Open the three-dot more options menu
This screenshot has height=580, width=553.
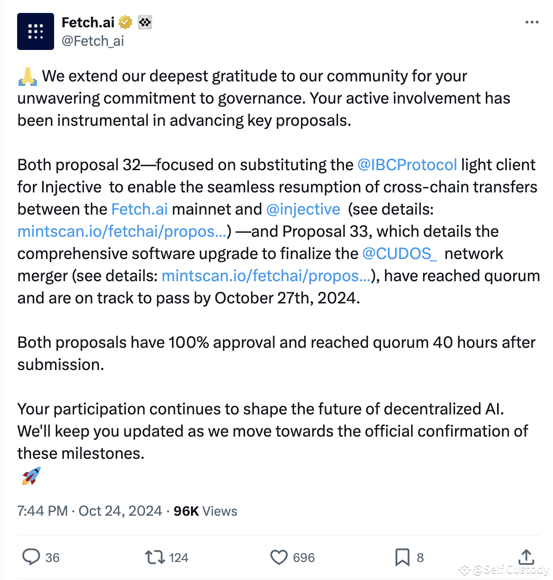532,22
